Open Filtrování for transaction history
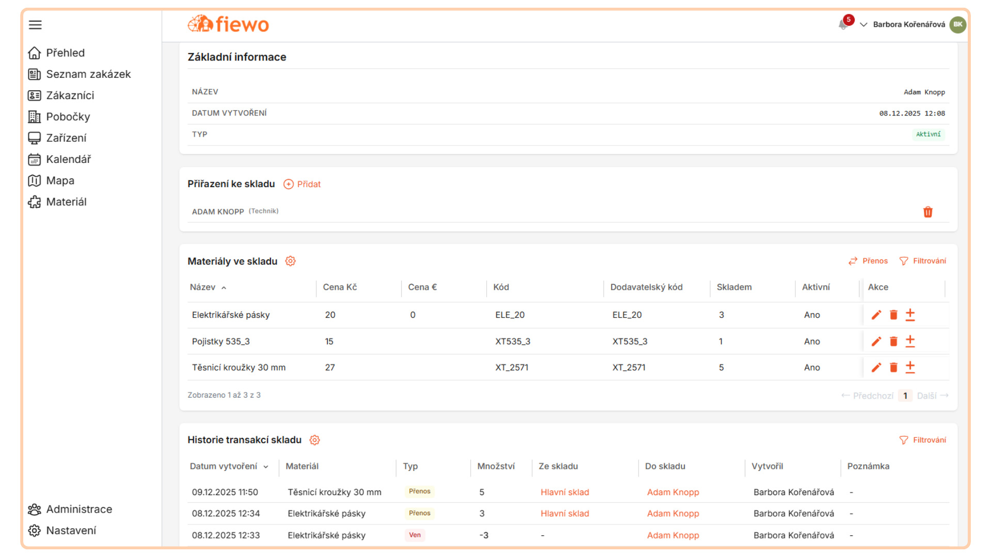Screen dimensions: 991x557 (923, 440)
